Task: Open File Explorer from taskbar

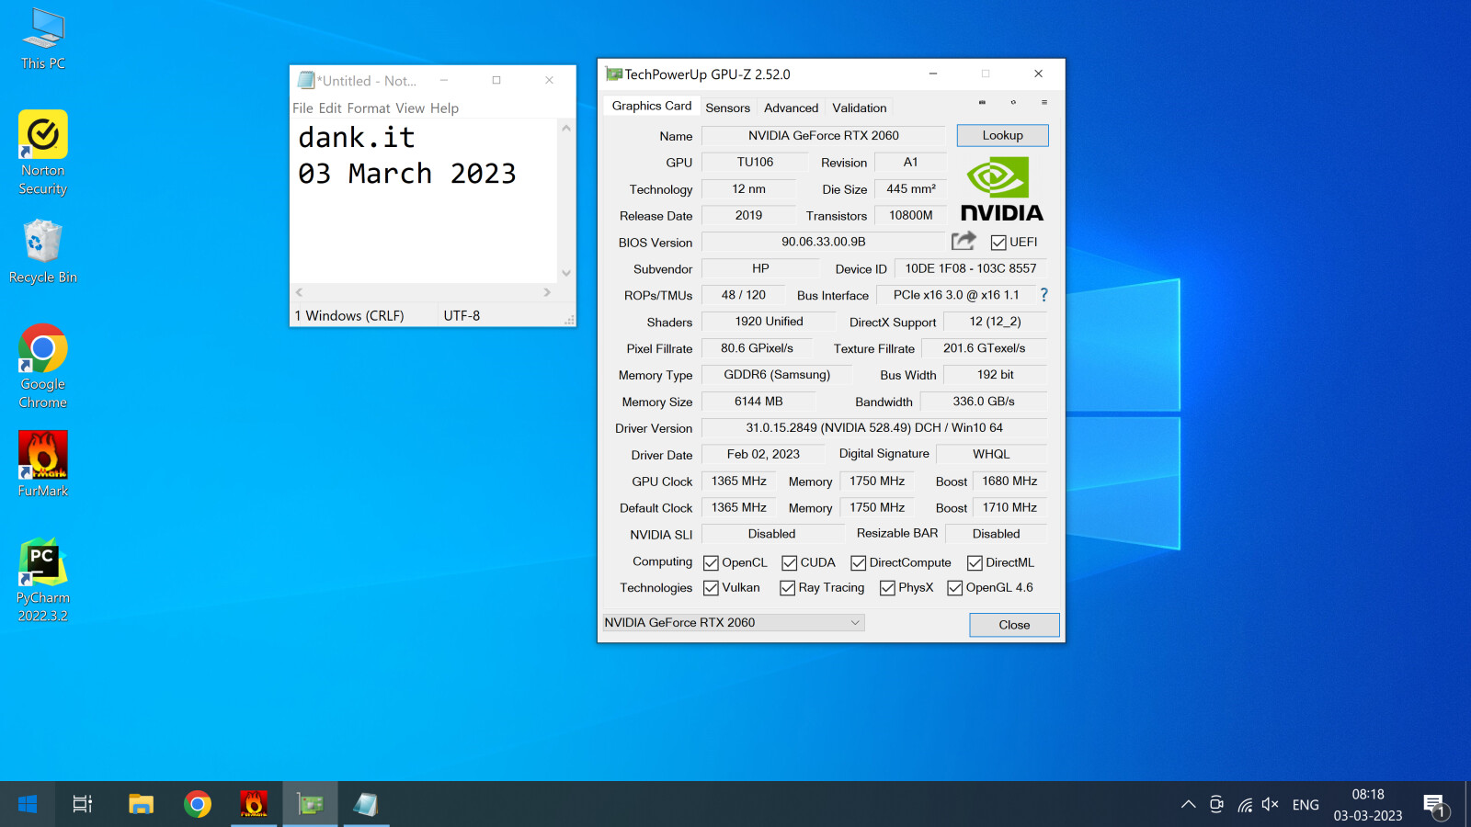Action: point(141,804)
